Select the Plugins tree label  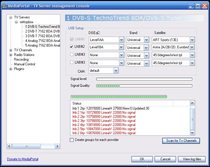[x=19, y=69]
